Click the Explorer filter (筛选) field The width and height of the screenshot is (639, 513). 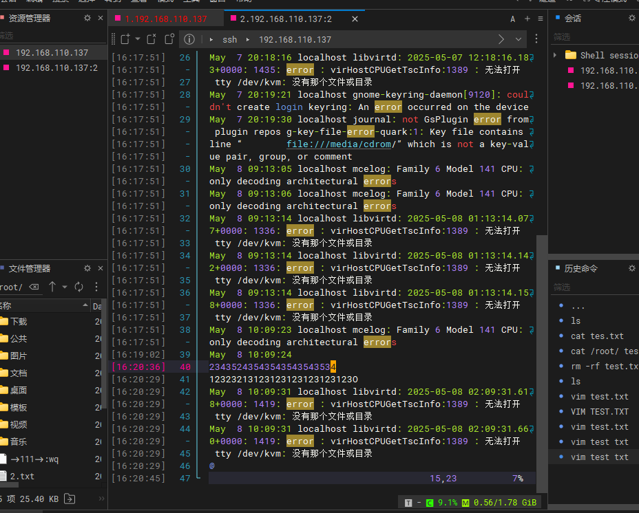click(53, 36)
